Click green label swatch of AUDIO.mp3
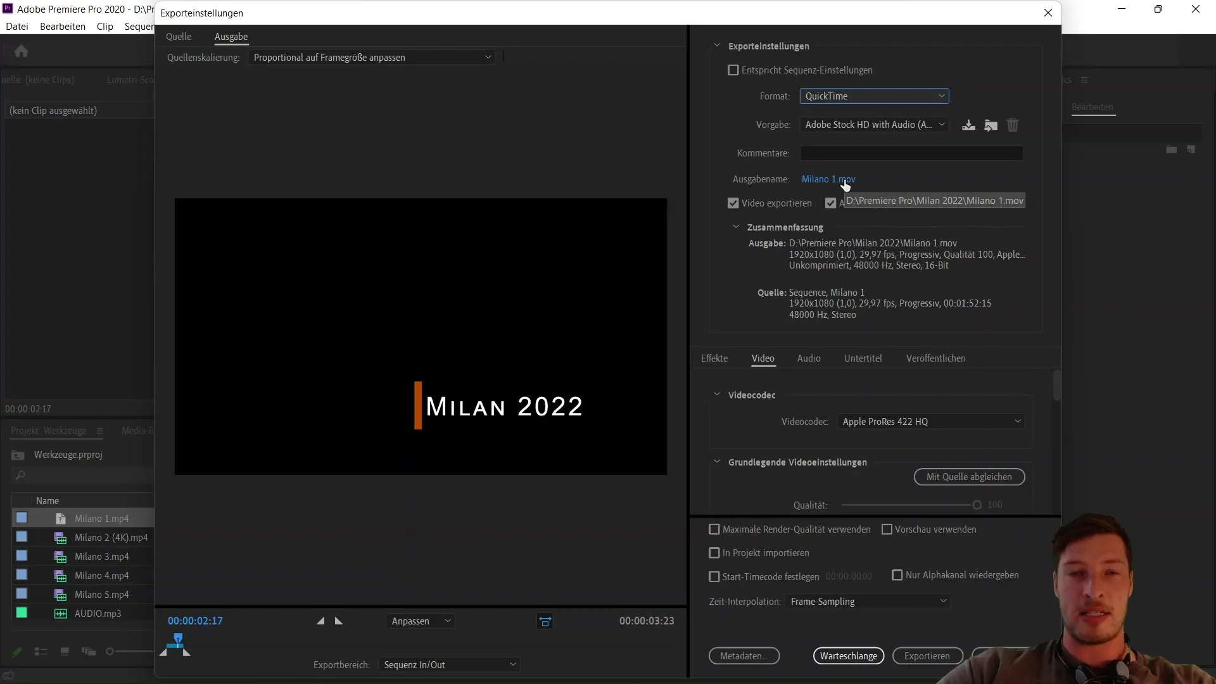1216x684 pixels. (x=22, y=613)
